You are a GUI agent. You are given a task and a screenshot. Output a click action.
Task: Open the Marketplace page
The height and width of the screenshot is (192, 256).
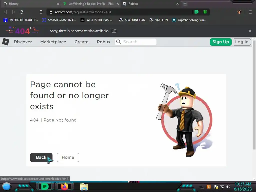[x=53, y=42]
